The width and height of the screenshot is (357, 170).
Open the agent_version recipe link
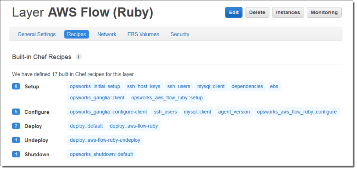(234, 112)
